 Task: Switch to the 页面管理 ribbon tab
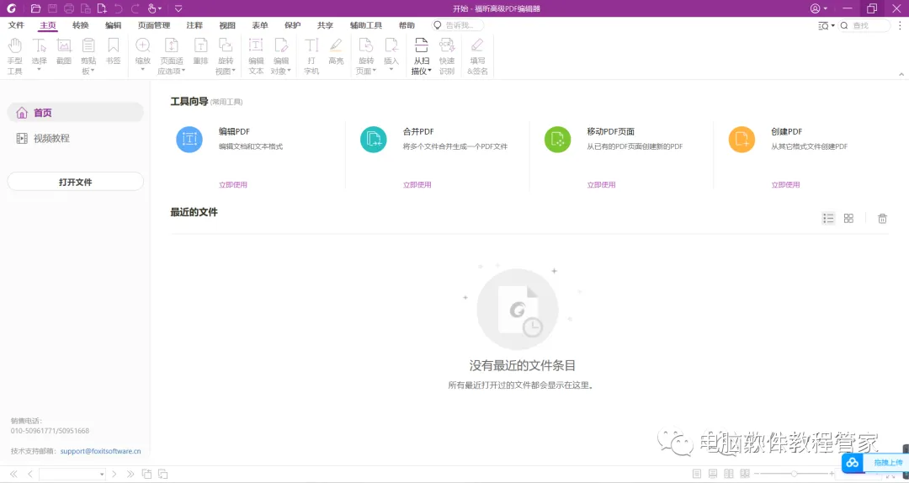coord(154,25)
